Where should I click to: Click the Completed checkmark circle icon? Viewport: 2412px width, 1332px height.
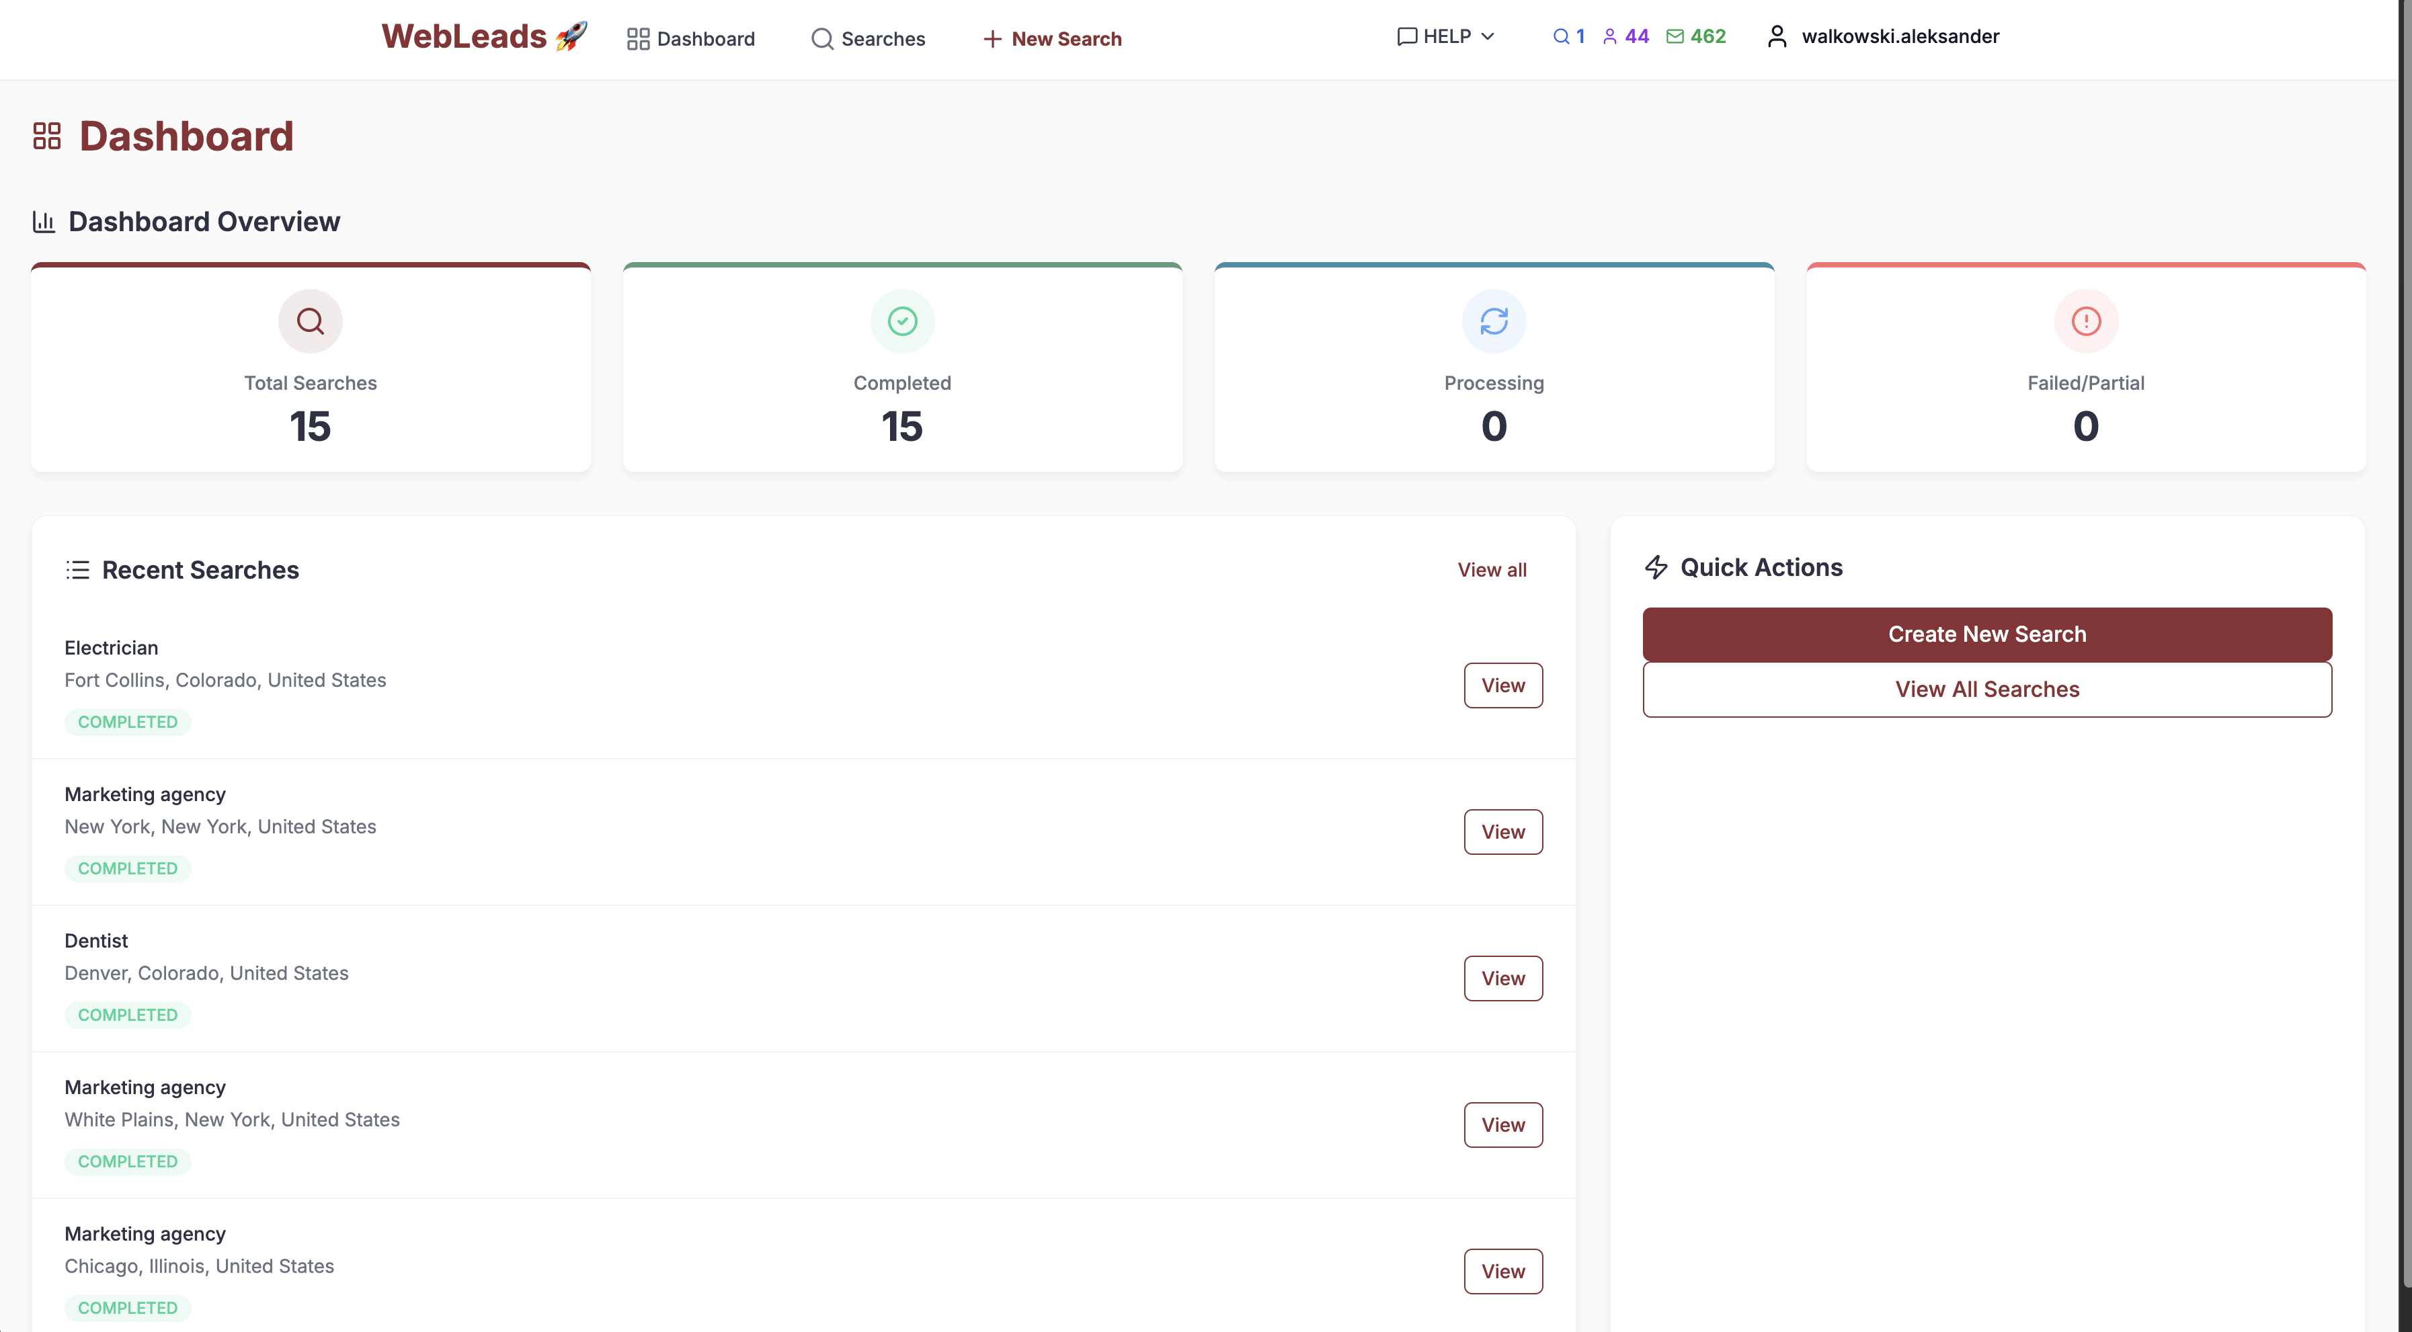pyautogui.click(x=901, y=321)
